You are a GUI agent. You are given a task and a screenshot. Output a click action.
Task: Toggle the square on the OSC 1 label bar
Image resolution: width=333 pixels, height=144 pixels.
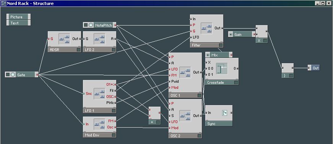click(199, 96)
